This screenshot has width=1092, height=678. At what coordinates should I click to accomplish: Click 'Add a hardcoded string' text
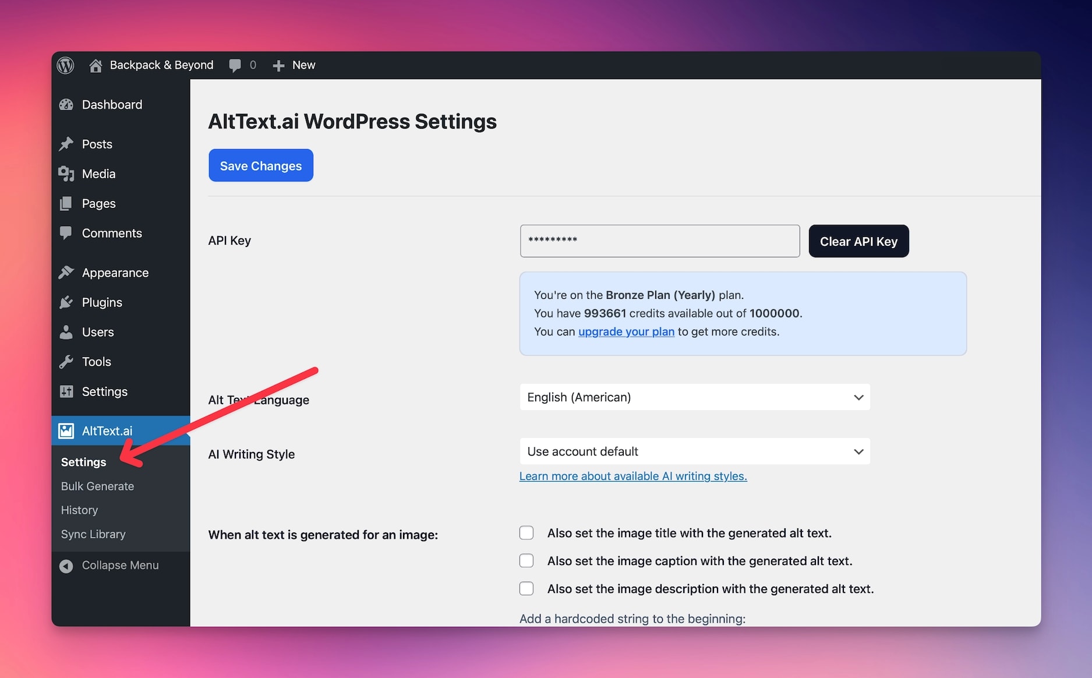coord(632,619)
